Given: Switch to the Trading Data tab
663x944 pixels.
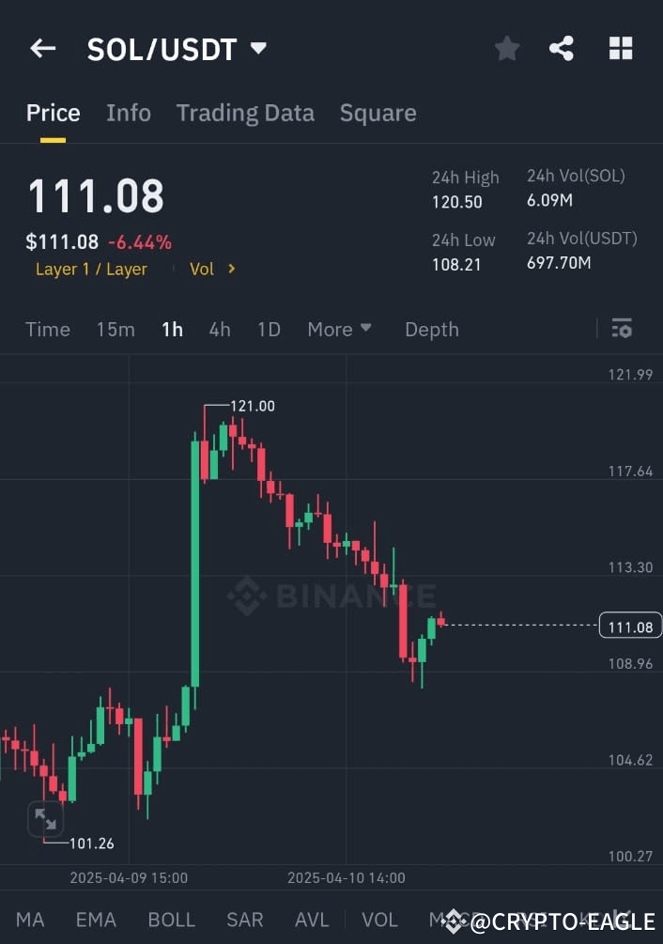Looking at the screenshot, I should tap(245, 113).
